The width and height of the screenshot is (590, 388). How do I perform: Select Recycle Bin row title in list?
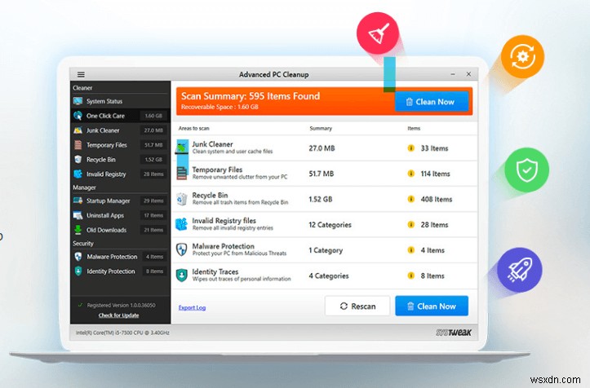[210, 195]
